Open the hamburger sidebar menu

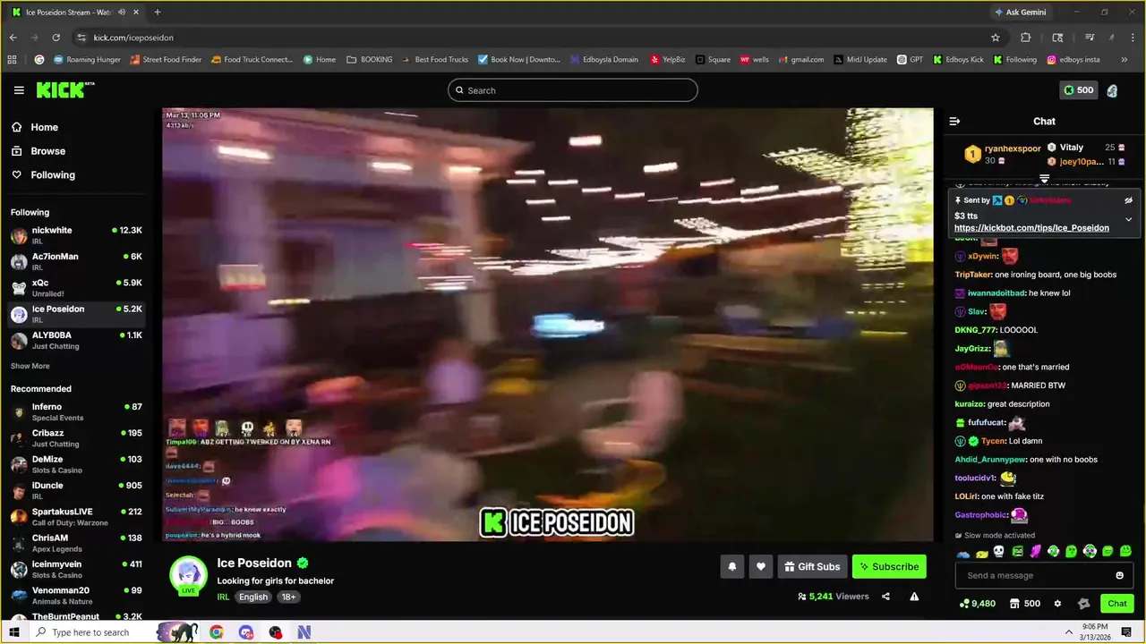(x=19, y=90)
